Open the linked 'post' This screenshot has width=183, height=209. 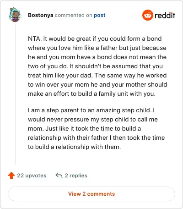coord(99,15)
